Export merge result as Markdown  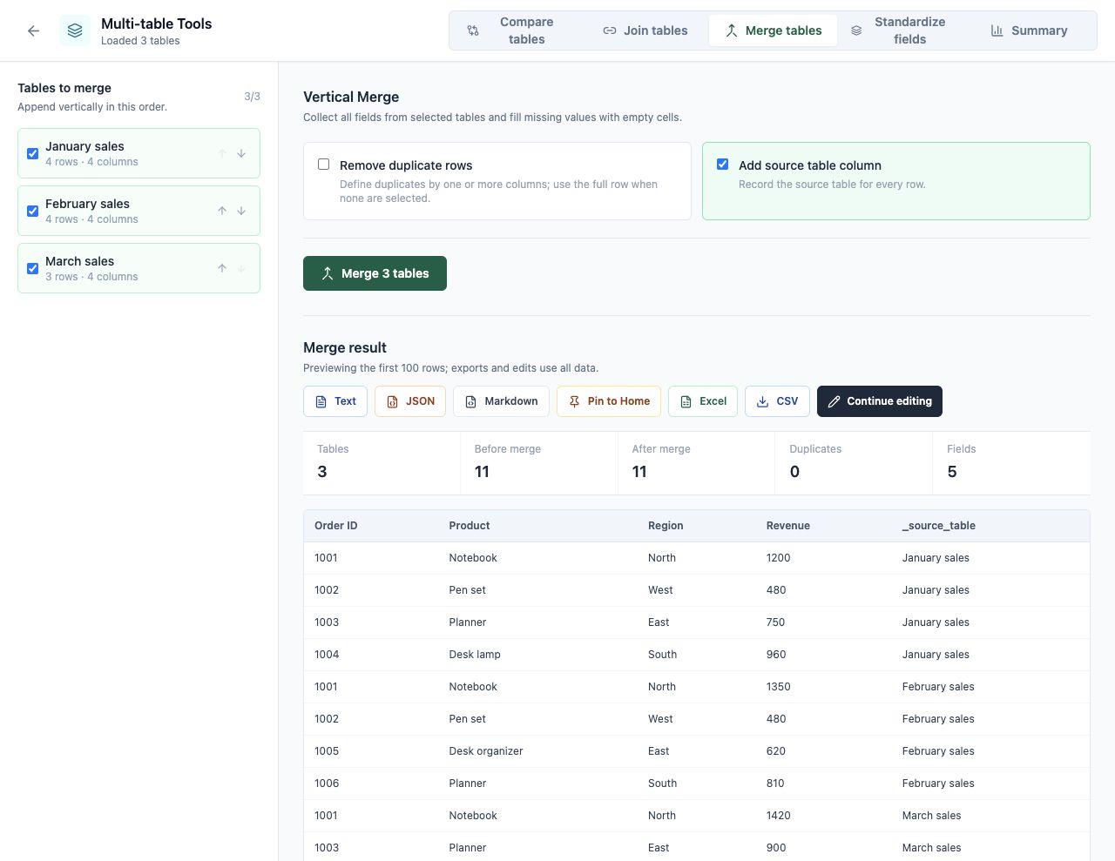501,401
